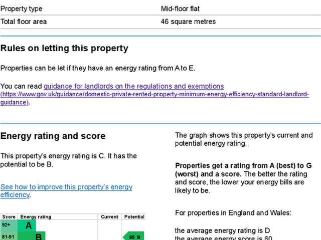321x240 pixels.
Task: Click the '46 square metres' floor area value
Action: click(188, 22)
